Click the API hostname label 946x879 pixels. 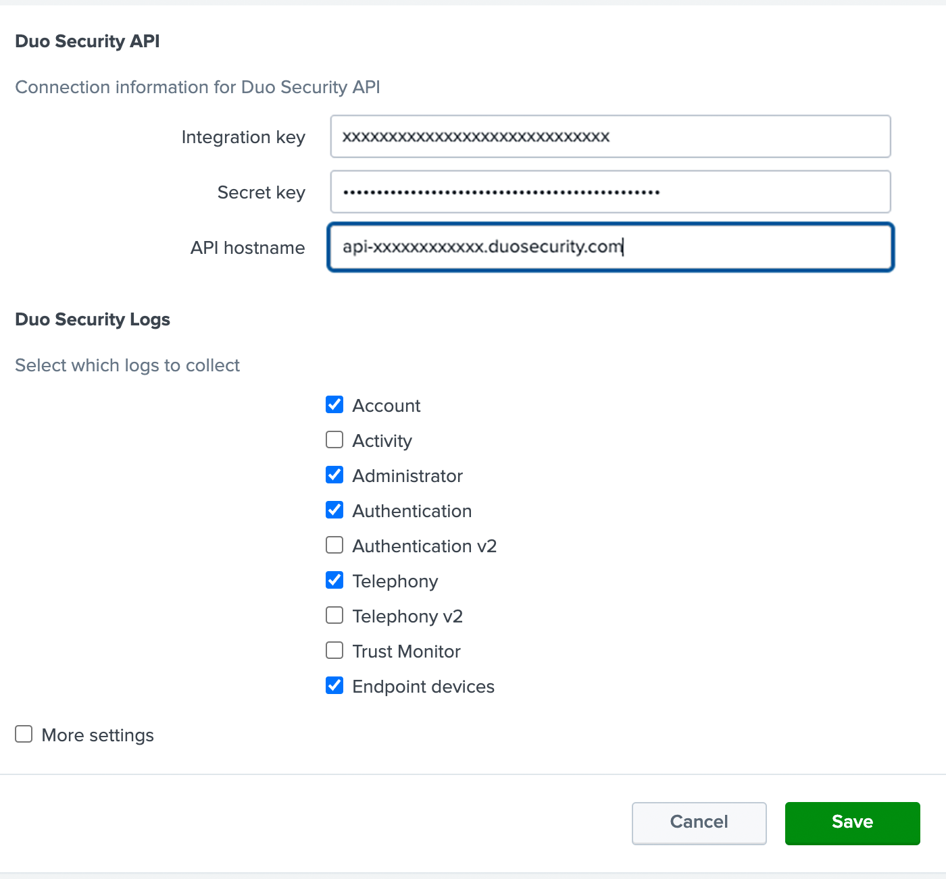point(247,247)
